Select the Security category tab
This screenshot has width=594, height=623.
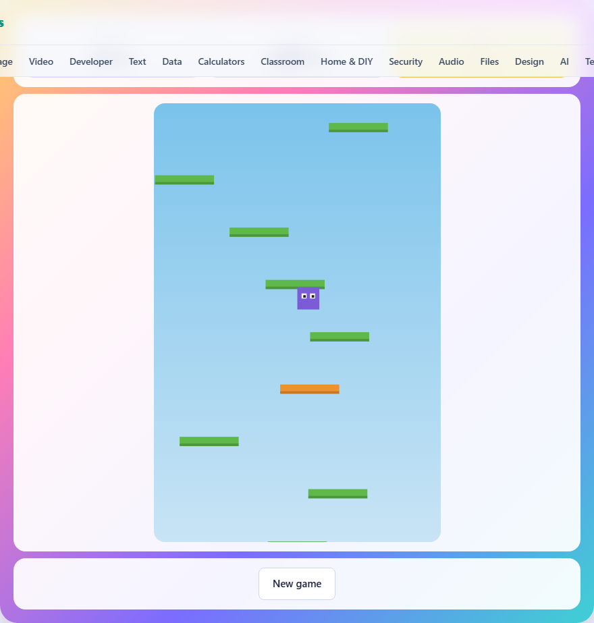point(406,61)
